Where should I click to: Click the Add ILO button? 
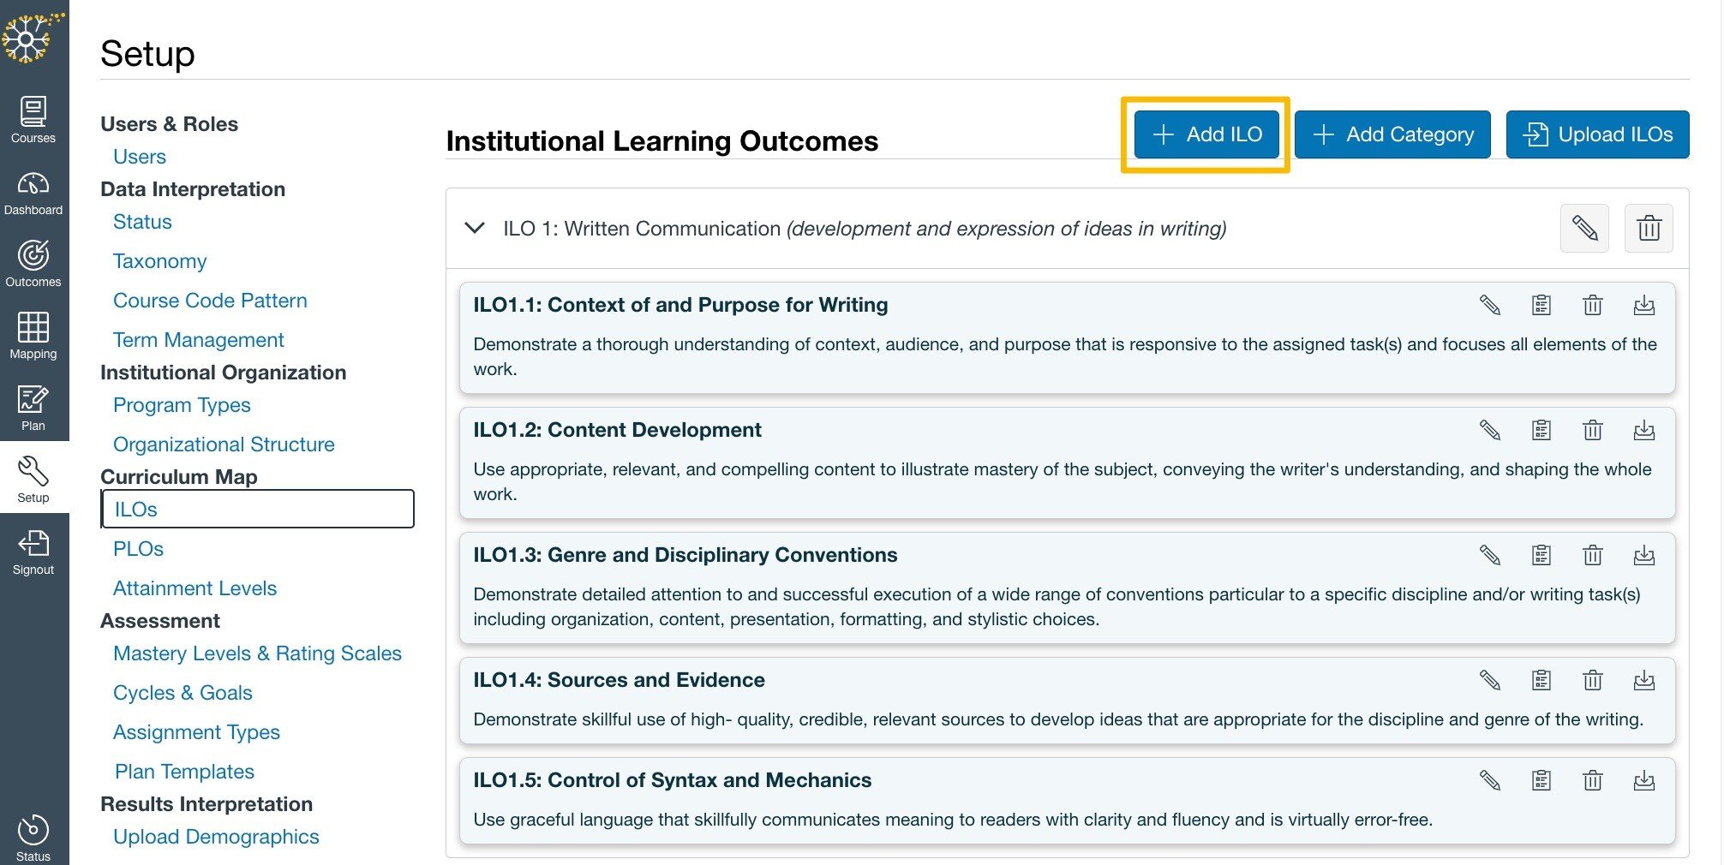click(x=1206, y=134)
